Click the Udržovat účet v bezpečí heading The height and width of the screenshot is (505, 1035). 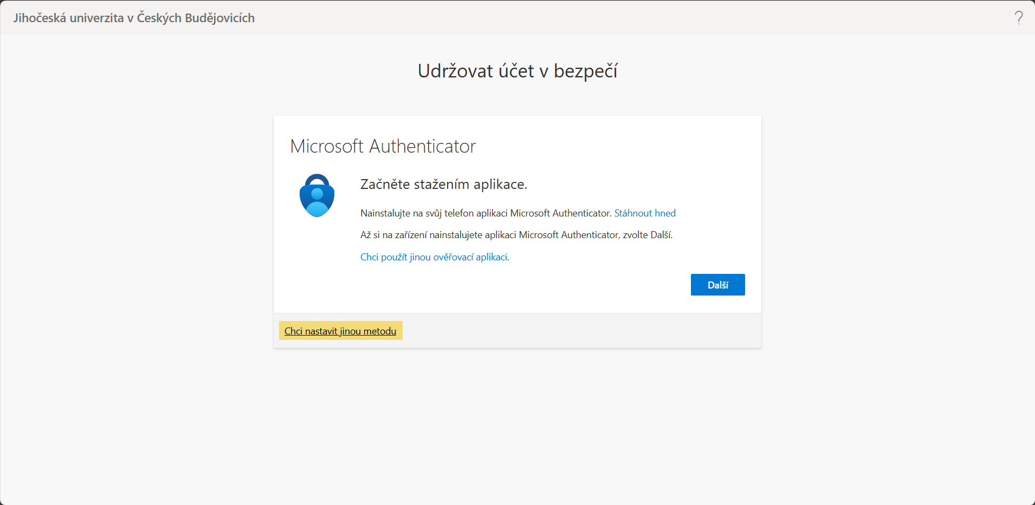517,71
